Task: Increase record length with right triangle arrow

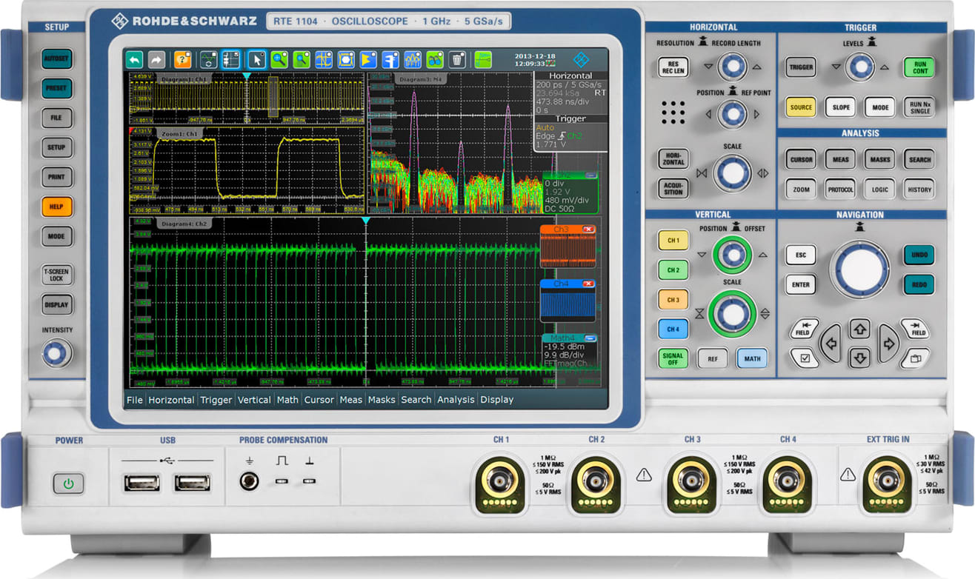Action: [756, 67]
